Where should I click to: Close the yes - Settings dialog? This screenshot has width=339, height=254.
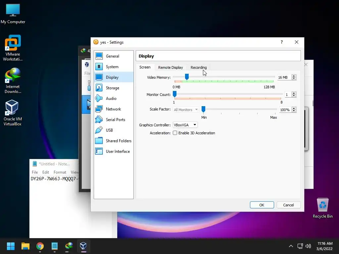click(297, 42)
